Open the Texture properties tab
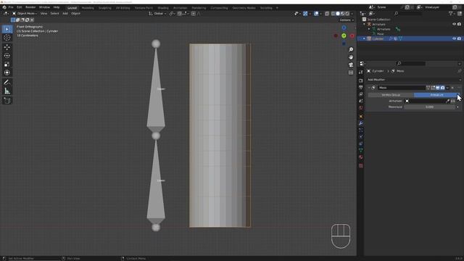 (x=361, y=166)
